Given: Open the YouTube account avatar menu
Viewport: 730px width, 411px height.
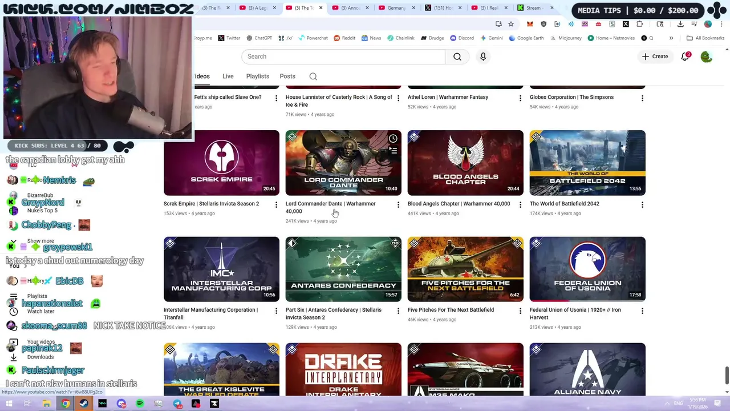Looking at the screenshot, I should pyautogui.click(x=706, y=57).
